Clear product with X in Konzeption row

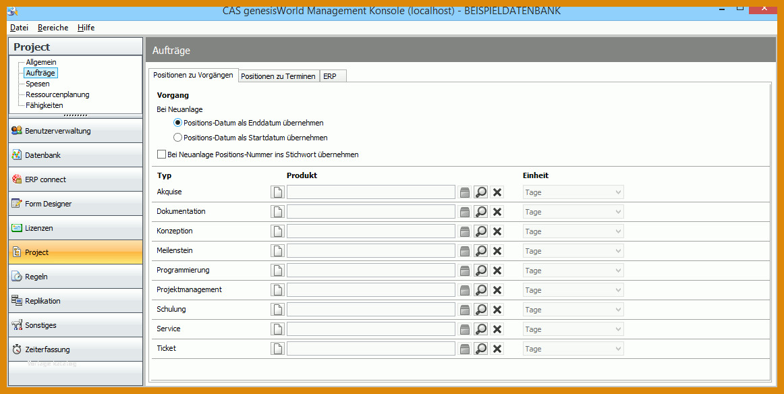tap(497, 231)
